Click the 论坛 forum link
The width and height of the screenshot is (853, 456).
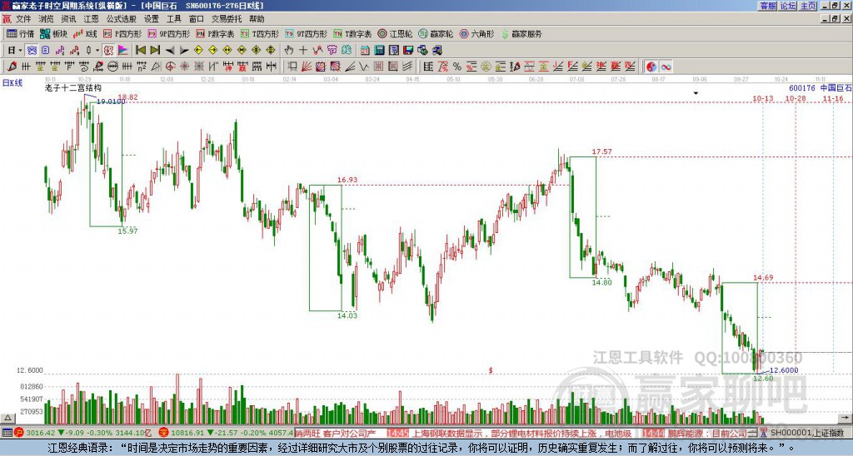tap(788, 6)
